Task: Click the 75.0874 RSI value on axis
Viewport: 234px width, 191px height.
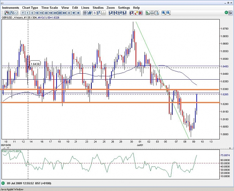Action: [x=225, y=155]
